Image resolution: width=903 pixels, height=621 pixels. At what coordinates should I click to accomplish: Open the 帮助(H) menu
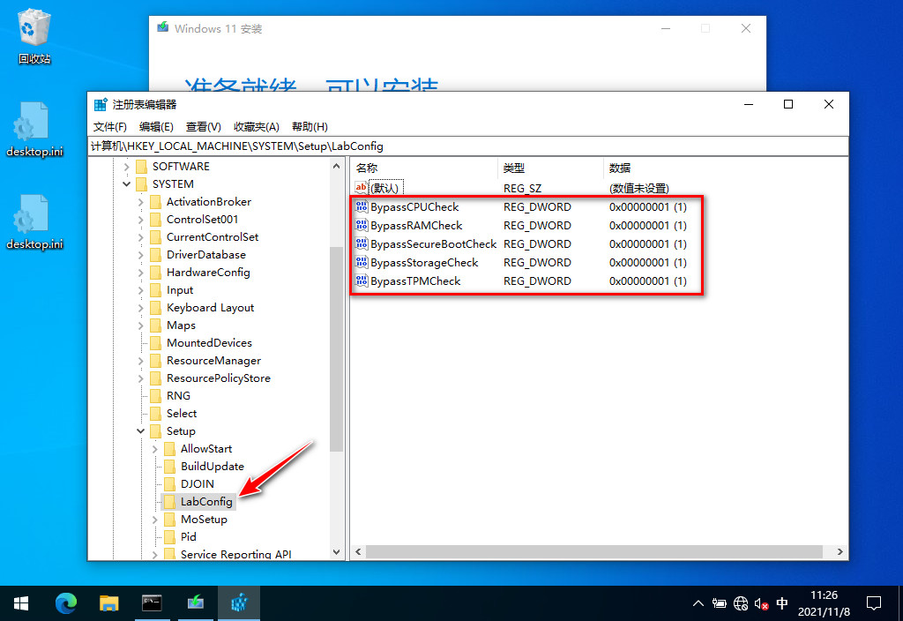tap(310, 127)
